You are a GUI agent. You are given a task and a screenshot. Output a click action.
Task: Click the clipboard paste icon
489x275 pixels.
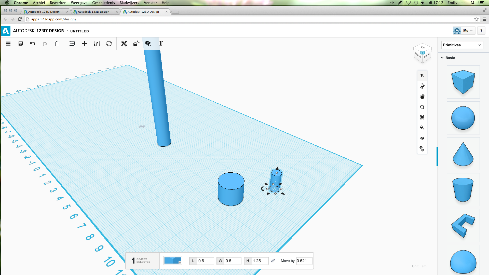[57, 44]
